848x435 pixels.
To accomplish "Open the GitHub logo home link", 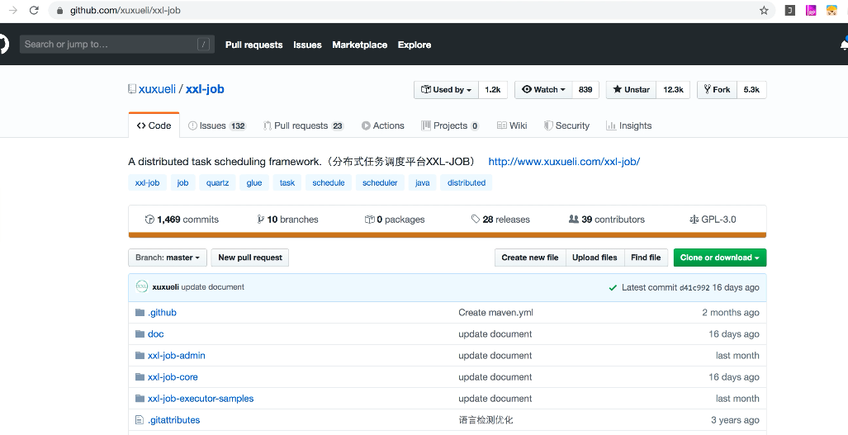I will pyautogui.click(x=2, y=45).
